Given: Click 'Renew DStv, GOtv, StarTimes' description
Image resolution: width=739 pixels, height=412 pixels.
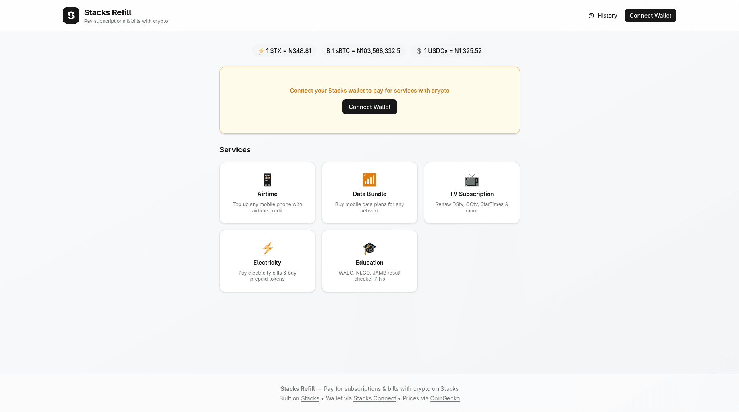Looking at the screenshot, I should (472, 208).
